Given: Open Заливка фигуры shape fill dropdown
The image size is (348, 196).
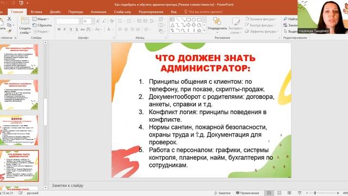Looking at the screenshot, I should point(261,19).
